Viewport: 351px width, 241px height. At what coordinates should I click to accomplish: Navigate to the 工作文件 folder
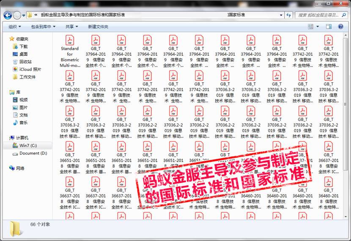pyautogui.click(x=27, y=77)
